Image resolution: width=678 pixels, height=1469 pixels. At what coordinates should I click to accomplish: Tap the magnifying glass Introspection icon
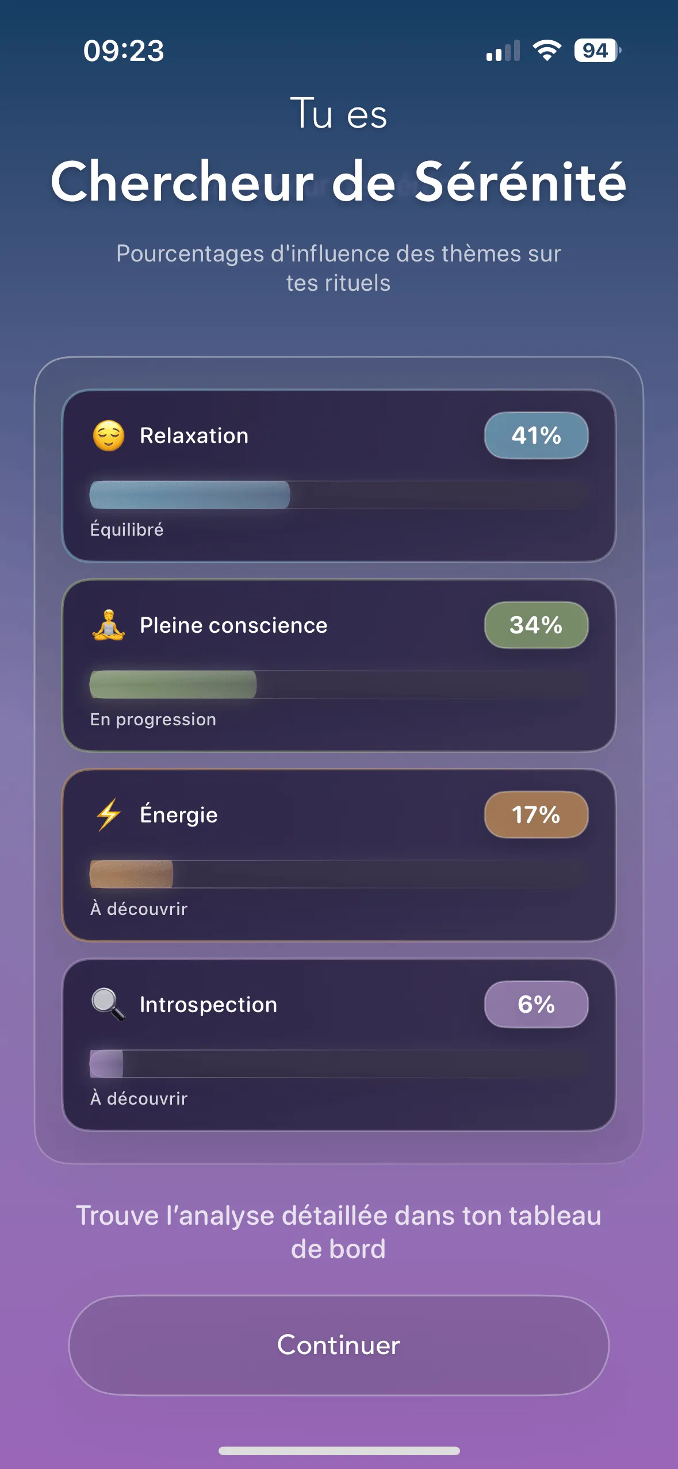coord(109,1004)
